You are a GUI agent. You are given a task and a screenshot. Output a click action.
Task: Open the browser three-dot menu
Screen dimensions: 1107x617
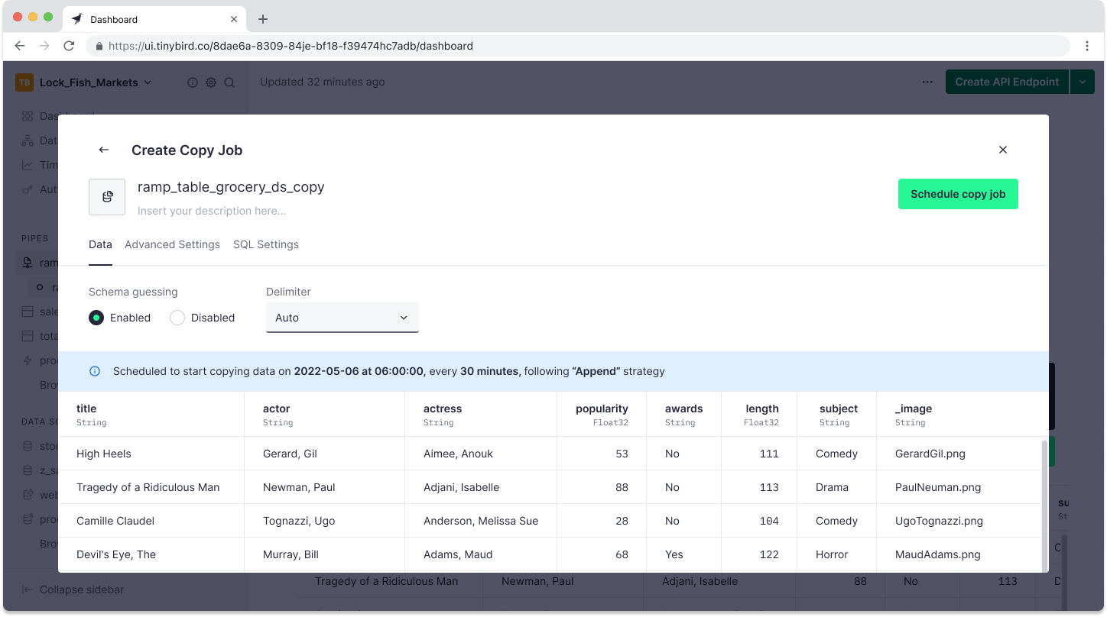tap(1087, 46)
